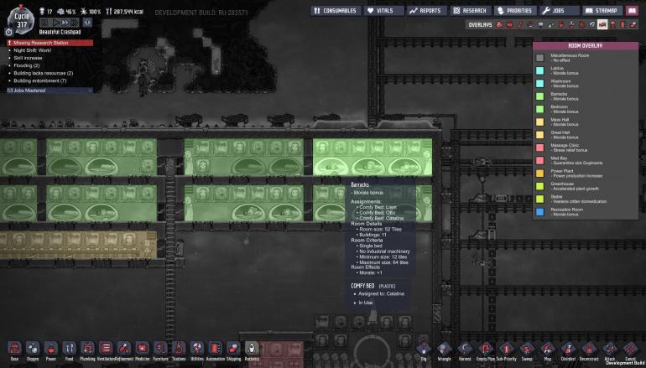The width and height of the screenshot is (646, 368).
Task: Toggle the Temperature overlay icon
Action: 519,24
